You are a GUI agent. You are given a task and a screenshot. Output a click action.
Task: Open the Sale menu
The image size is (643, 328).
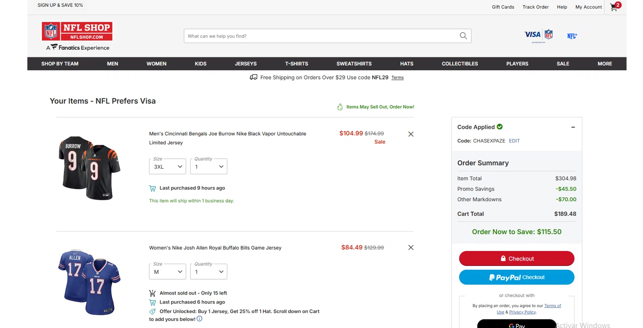[x=563, y=64]
